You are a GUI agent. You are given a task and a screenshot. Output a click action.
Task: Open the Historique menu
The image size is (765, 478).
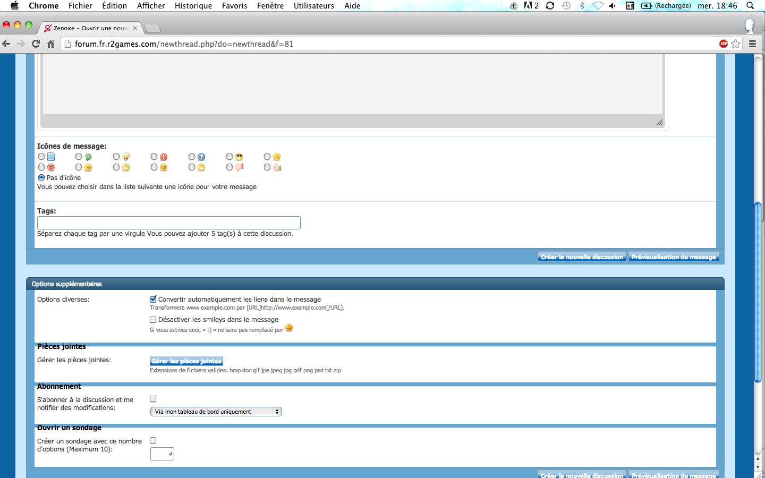pyautogui.click(x=193, y=6)
